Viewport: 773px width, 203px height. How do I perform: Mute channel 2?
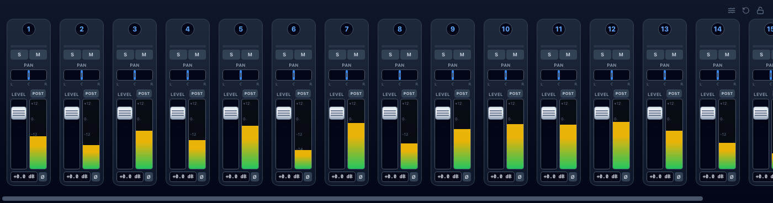(x=91, y=55)
